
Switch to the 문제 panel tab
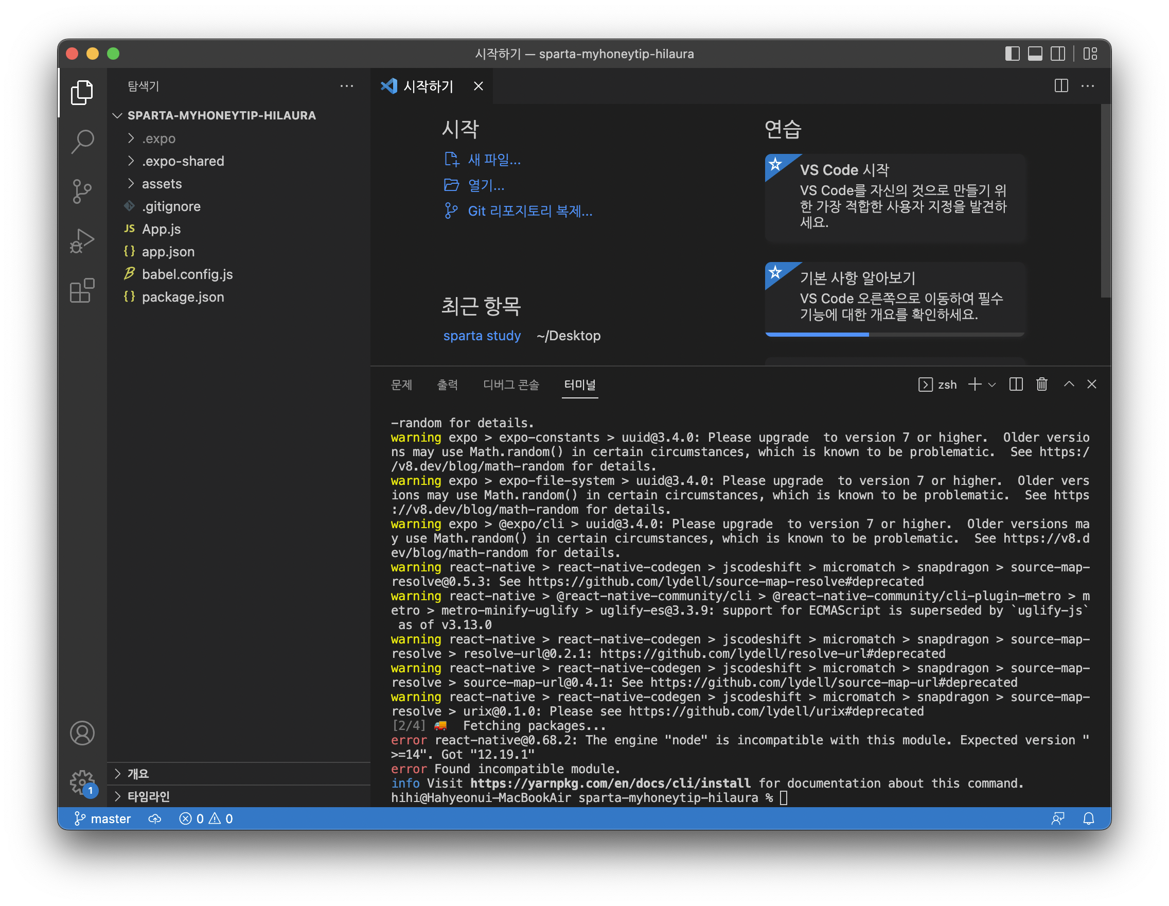pos(401,385)
